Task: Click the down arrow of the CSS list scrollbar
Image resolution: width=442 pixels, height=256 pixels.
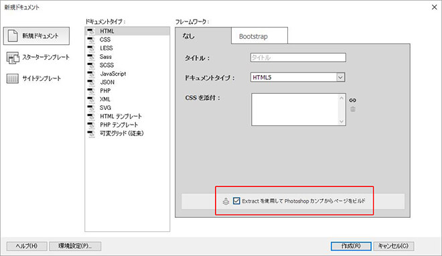Action: (342, 121)
